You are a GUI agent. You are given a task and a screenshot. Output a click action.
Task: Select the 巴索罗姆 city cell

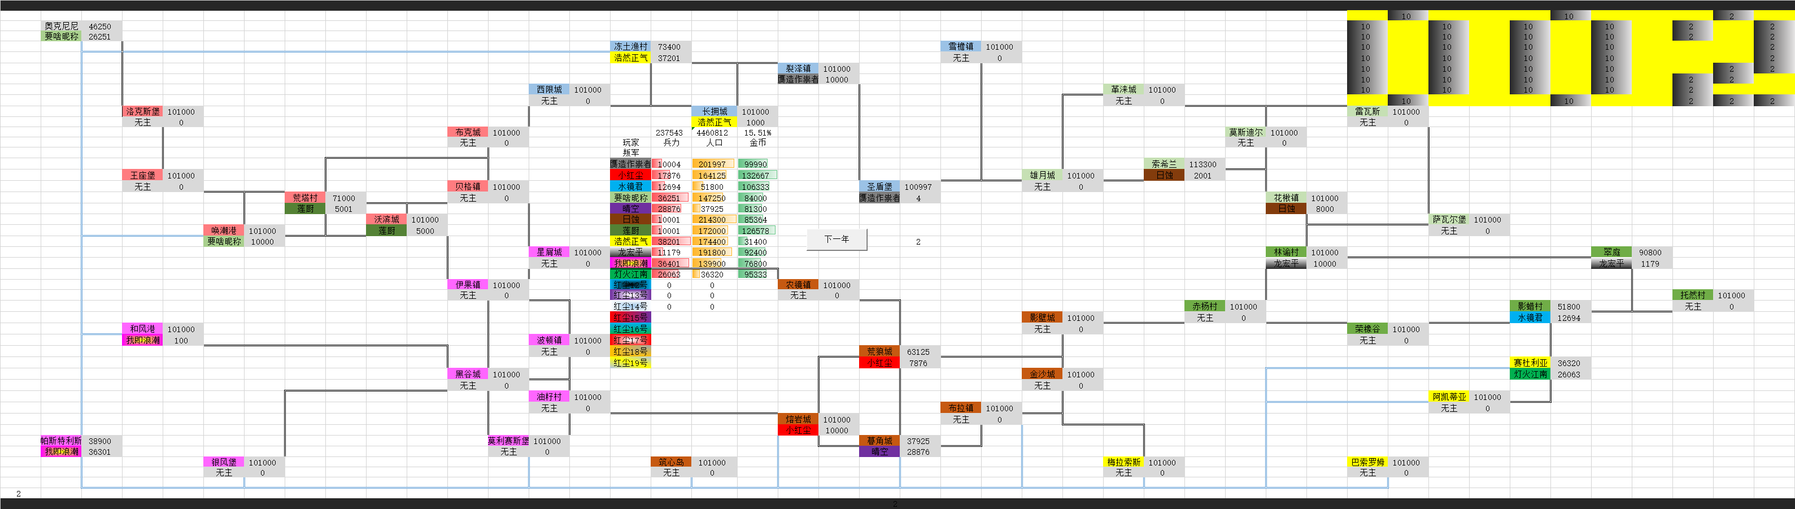click(1367, 462)
